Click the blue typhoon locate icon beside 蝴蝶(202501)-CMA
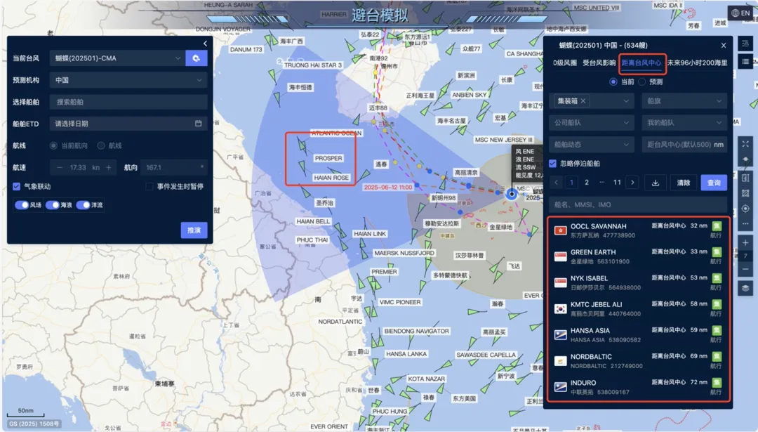 [x=197, y=58]
